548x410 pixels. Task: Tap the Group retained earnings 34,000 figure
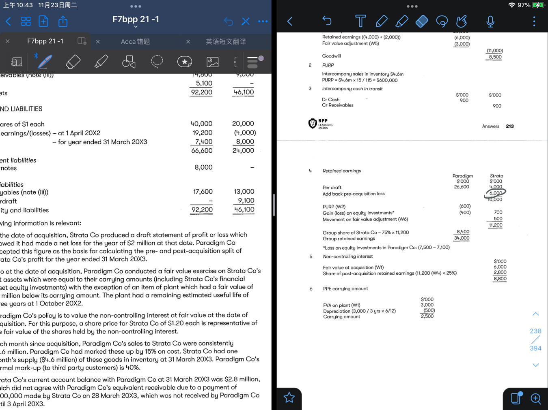pos(462,238)
